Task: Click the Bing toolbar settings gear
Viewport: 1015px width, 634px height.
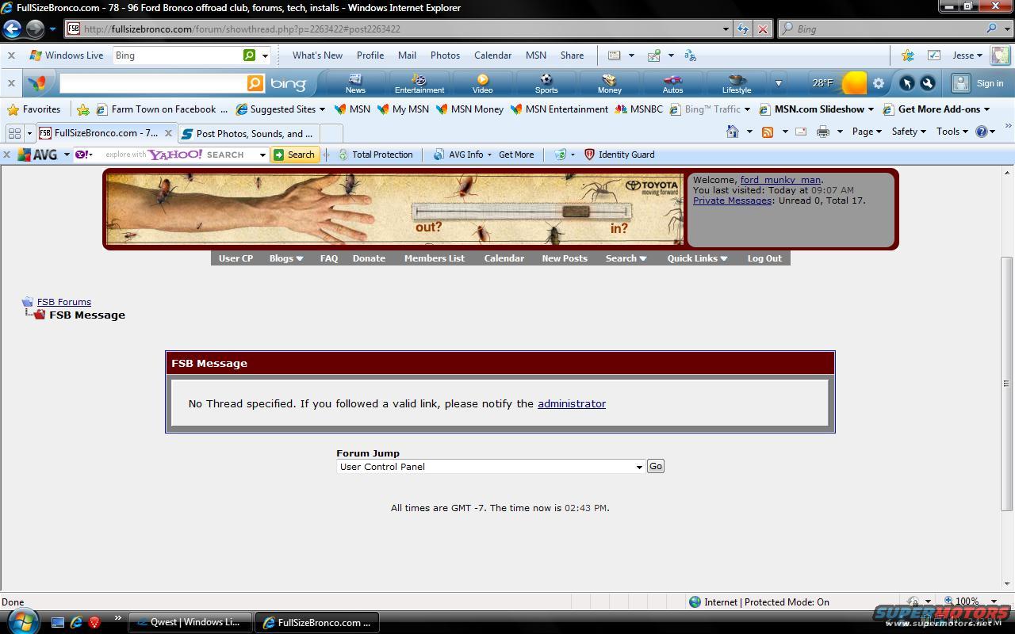Action: click(879, 83)
